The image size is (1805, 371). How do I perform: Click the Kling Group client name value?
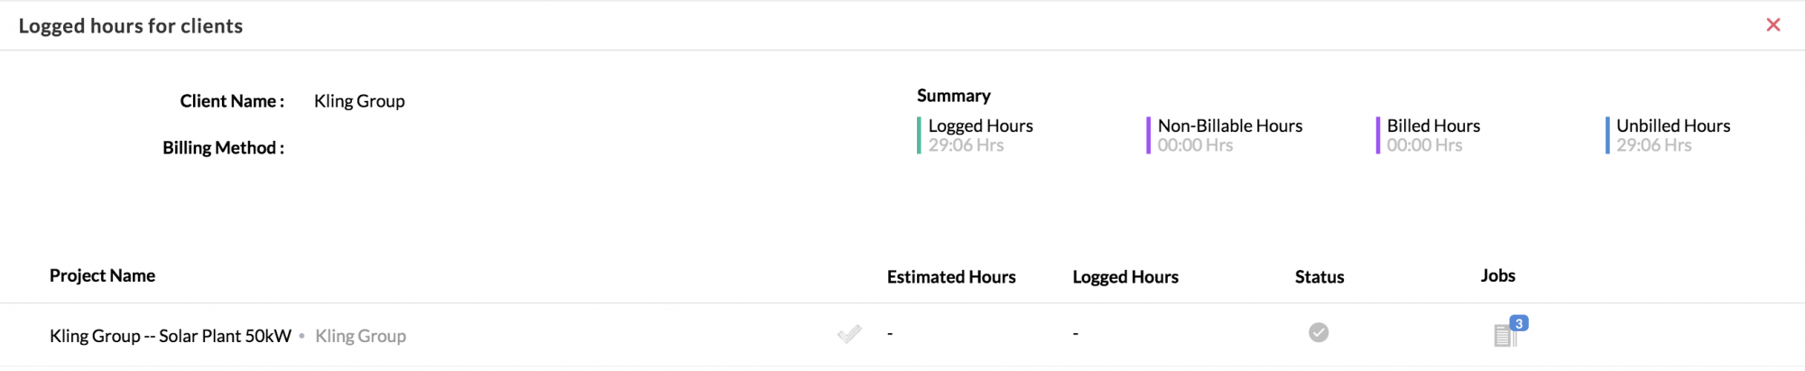coord(359,101)
